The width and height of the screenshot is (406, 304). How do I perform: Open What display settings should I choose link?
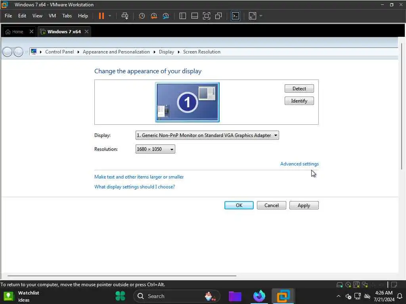(134, 187)
